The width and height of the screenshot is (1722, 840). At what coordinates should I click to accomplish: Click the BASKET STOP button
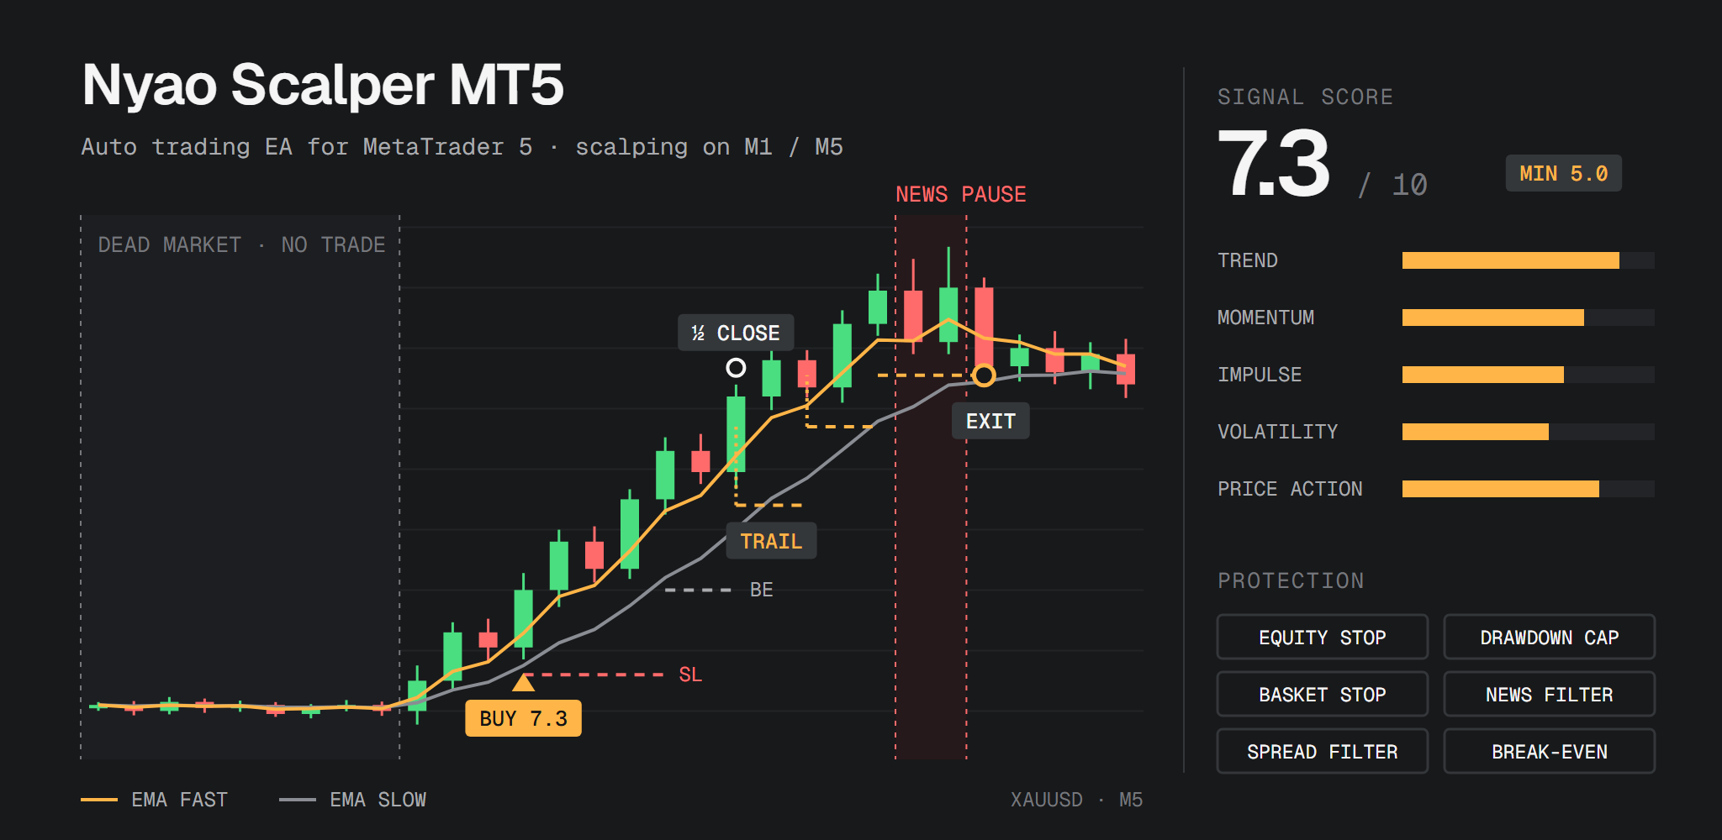[1322, 694]
